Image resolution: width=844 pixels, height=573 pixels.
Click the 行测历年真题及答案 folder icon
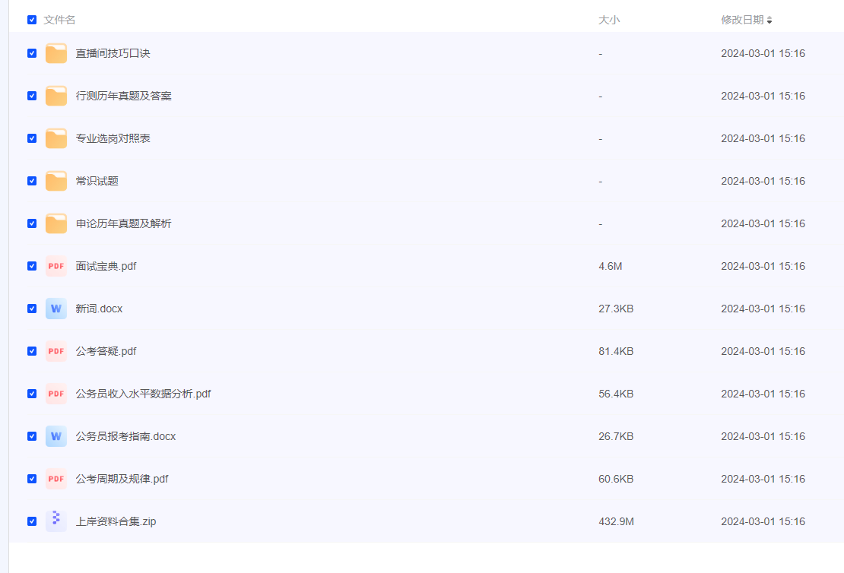56,96
